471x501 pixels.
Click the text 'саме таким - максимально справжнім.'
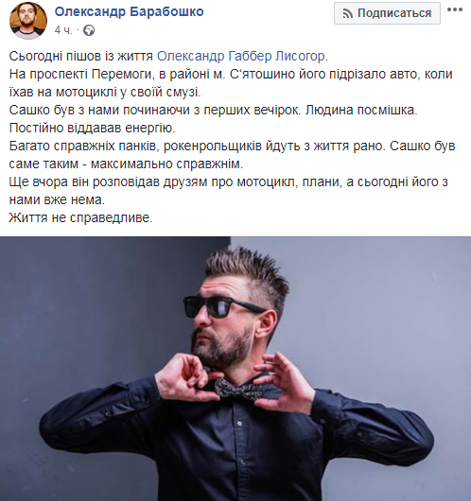127,164
